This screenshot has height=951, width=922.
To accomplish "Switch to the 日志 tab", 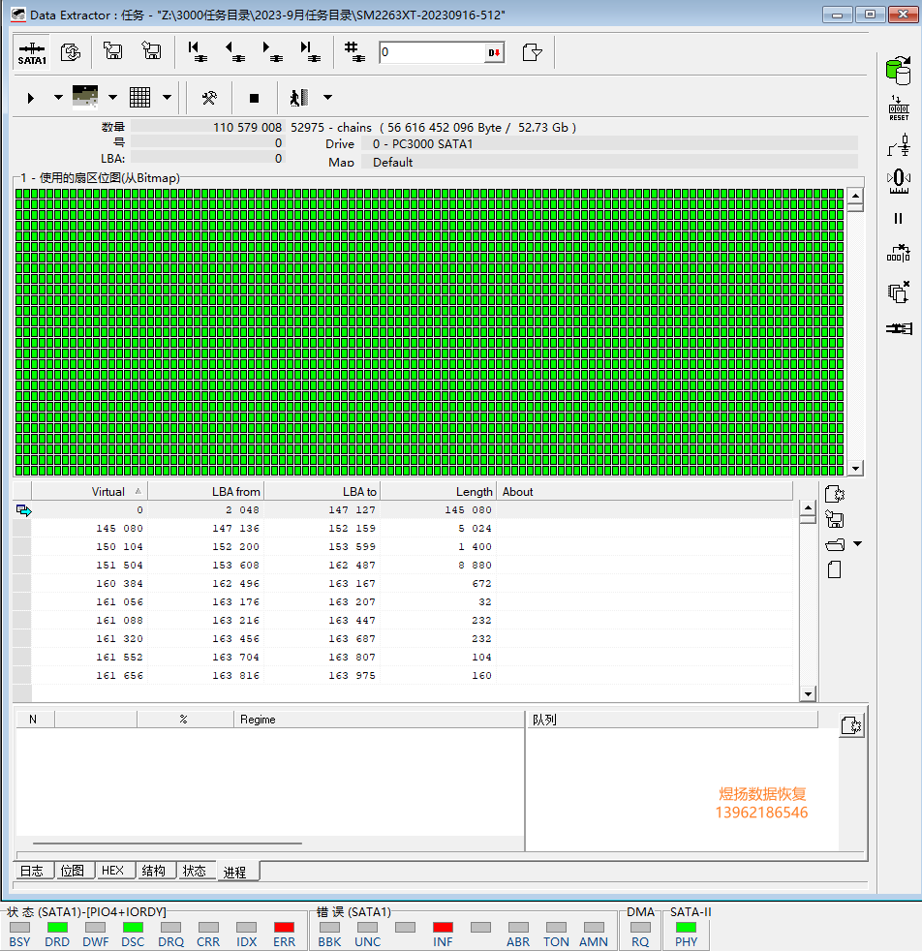I will coord(32,871).
